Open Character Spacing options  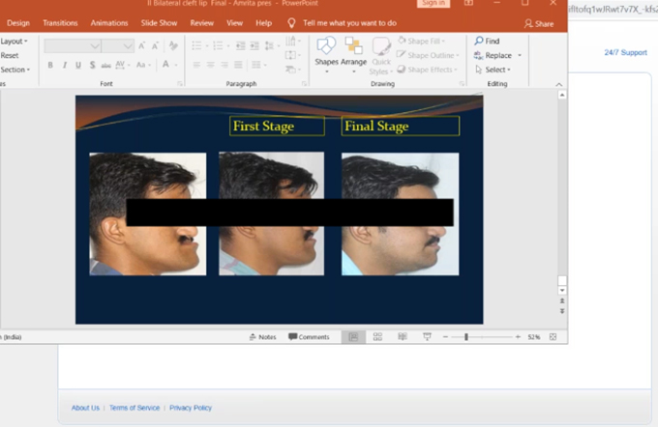pyautogui.click(x=123, y=65)
